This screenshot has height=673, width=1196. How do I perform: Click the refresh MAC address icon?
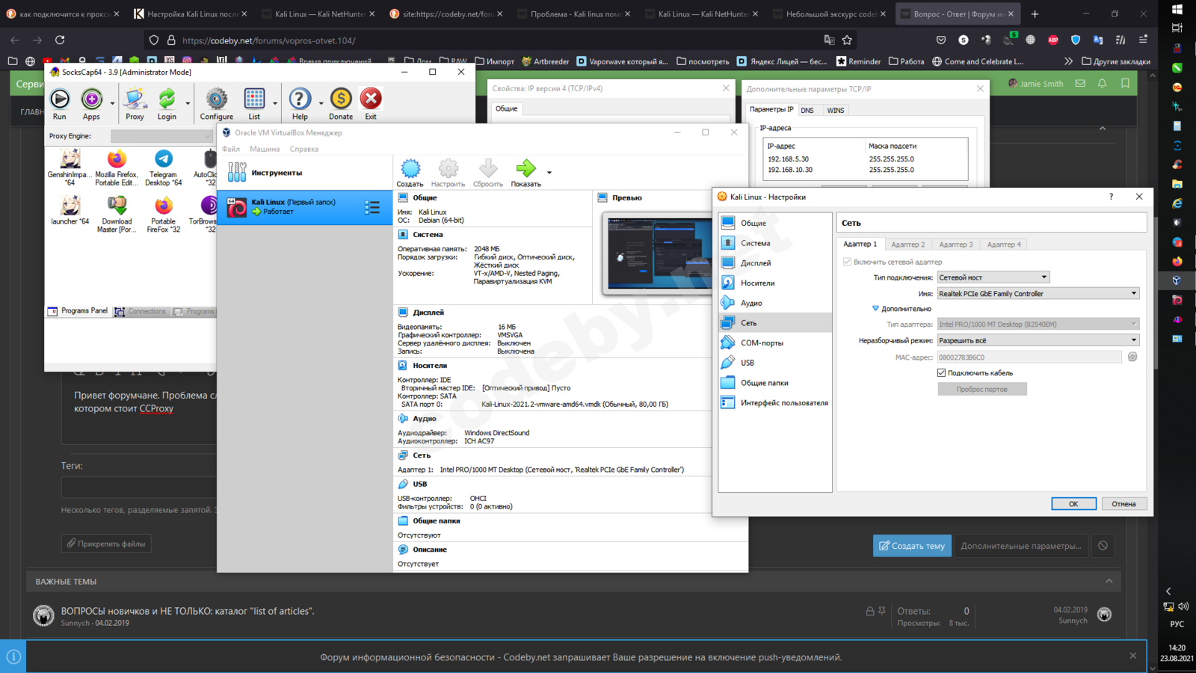click(x=1132, y=357)
